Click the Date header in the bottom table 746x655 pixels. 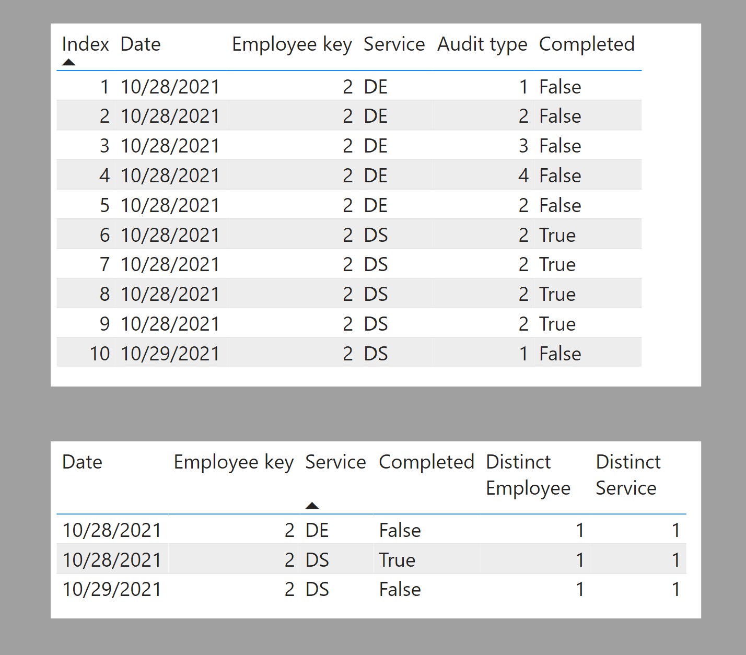tap(82, 462)
